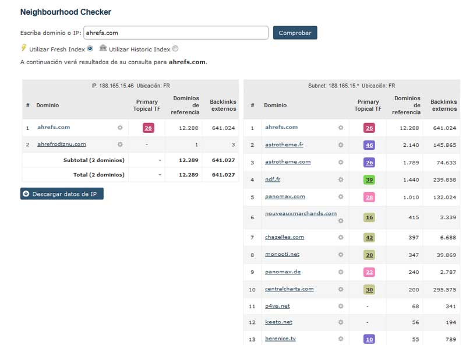Click gear icon for nouveauxmarchands.com
This screenshot has width=466, height=345.
click(x=341, y=221)
